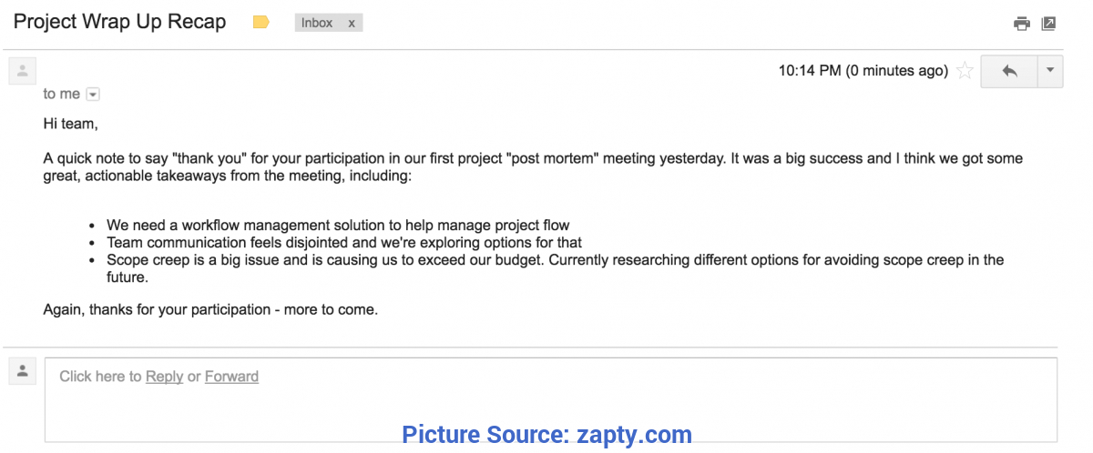This screenshot has height=453, width=1093.
Task: Remove the Inbox label with its x
Action: [x=352, y=23]
